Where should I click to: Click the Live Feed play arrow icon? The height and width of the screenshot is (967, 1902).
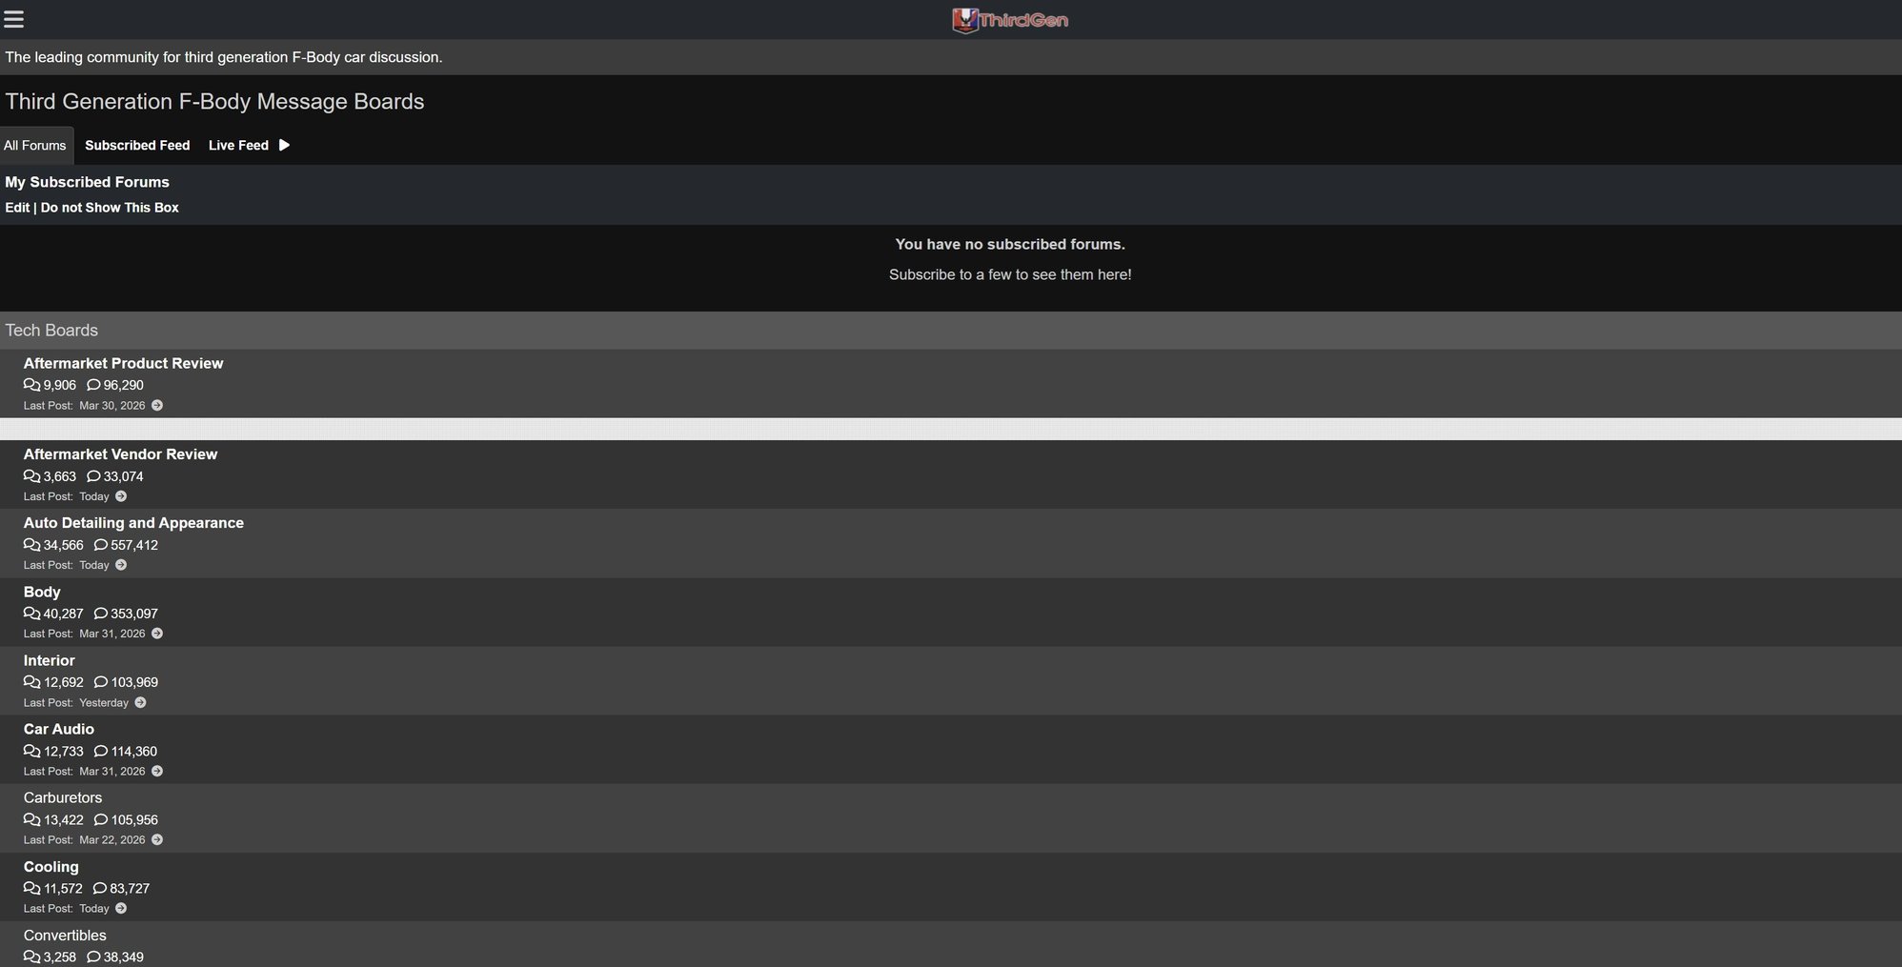tap(284, 145)
